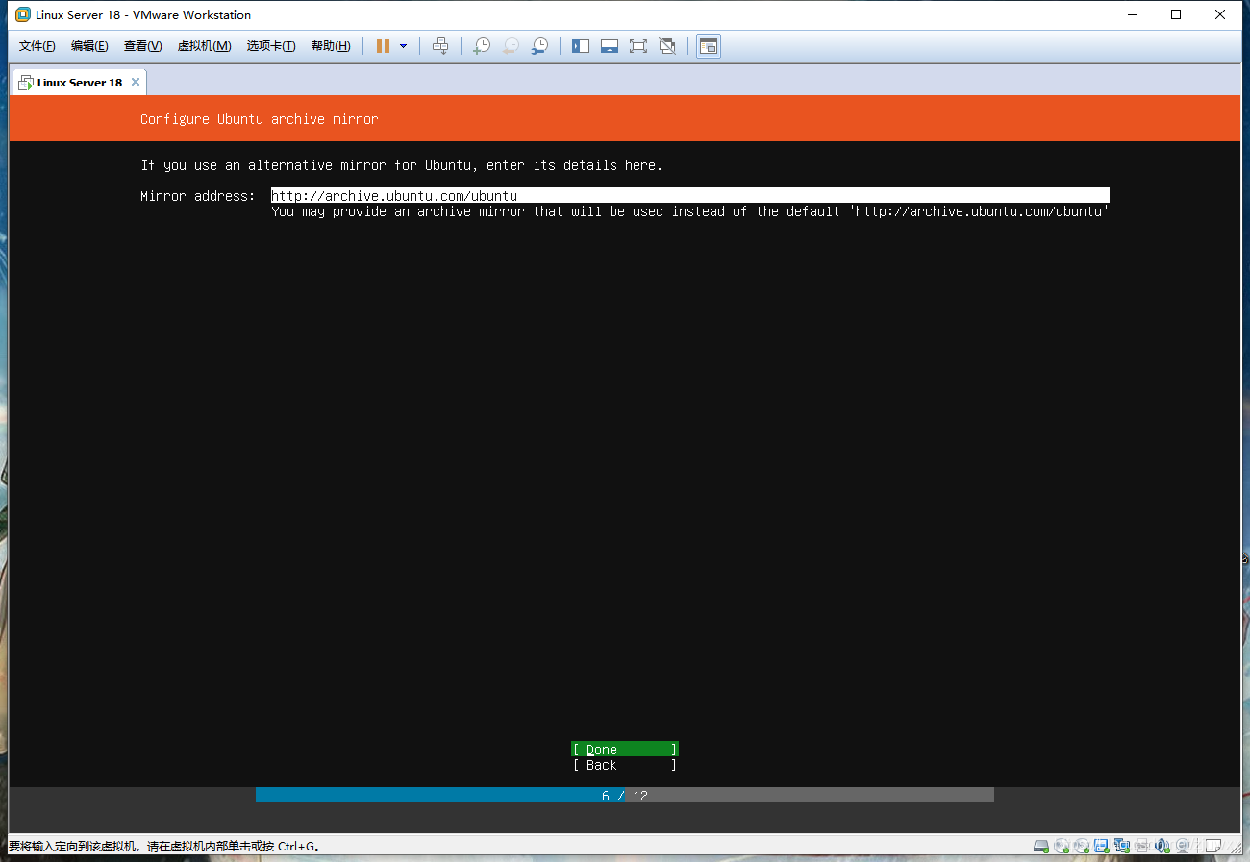Click the floppy drive status bar icon

click(x=1101, y=846)
